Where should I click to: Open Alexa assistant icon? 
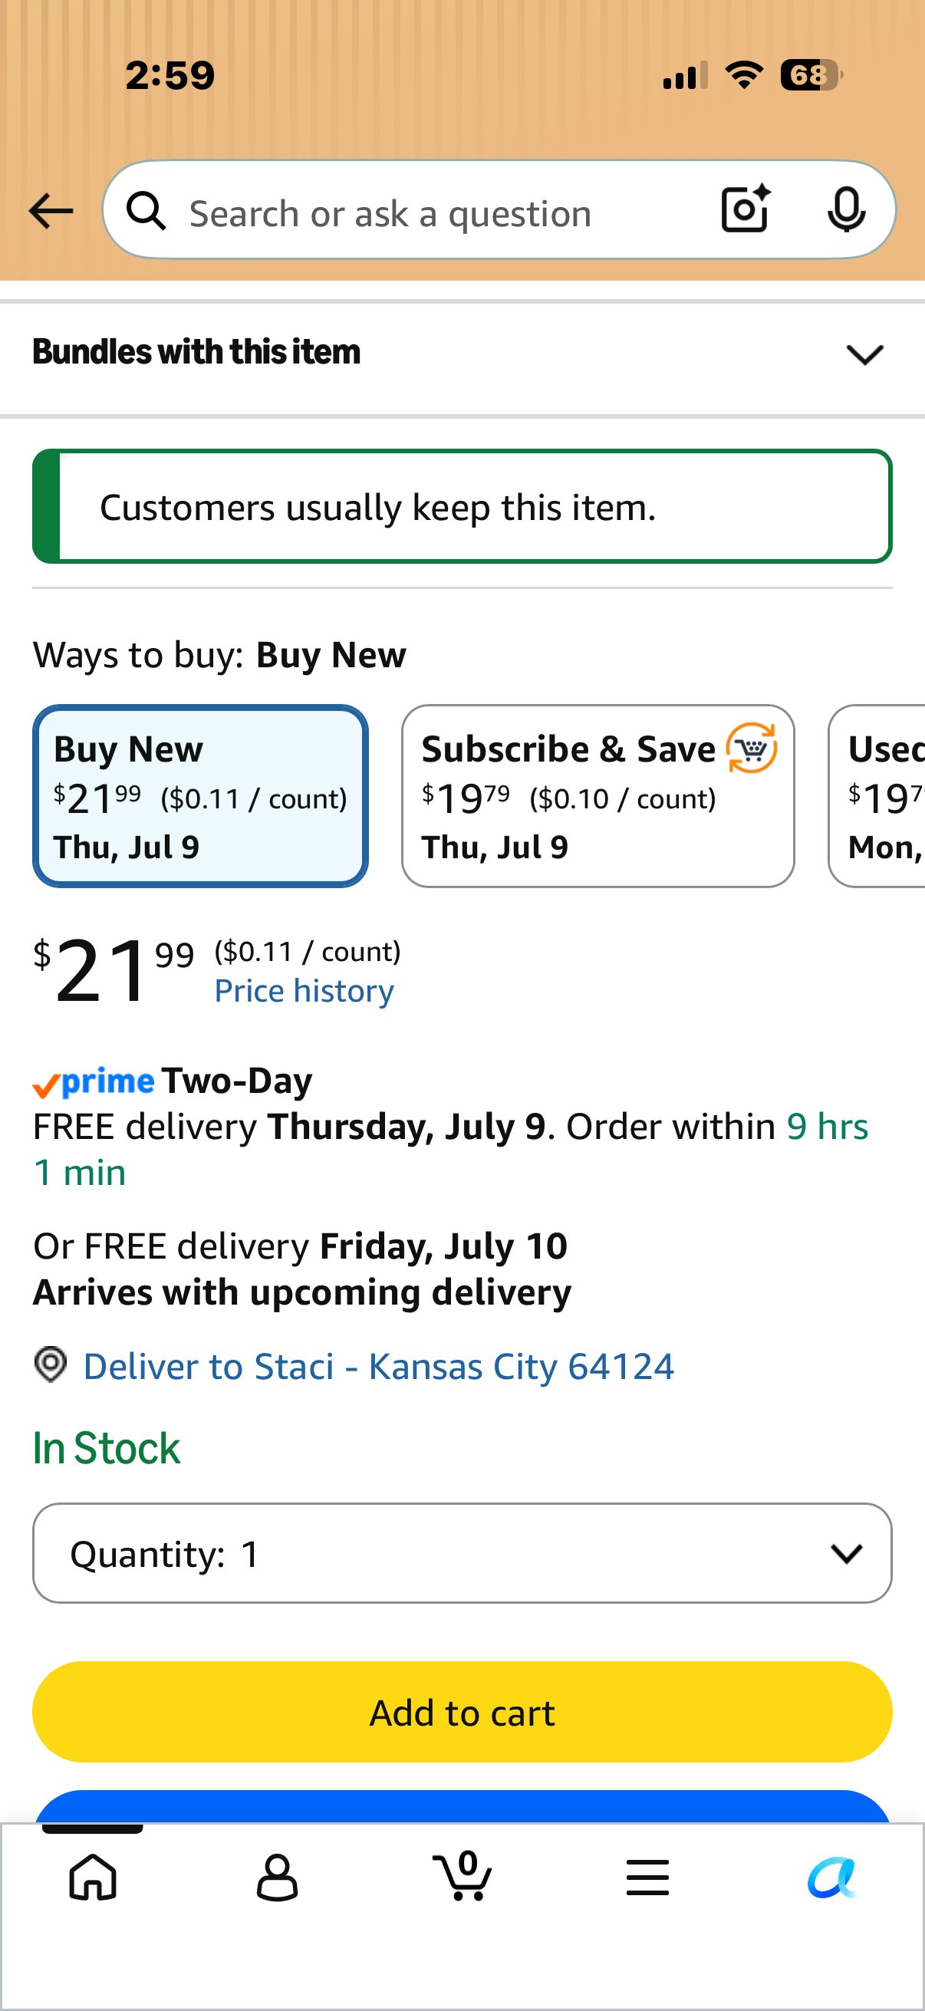pos(832,1877)
